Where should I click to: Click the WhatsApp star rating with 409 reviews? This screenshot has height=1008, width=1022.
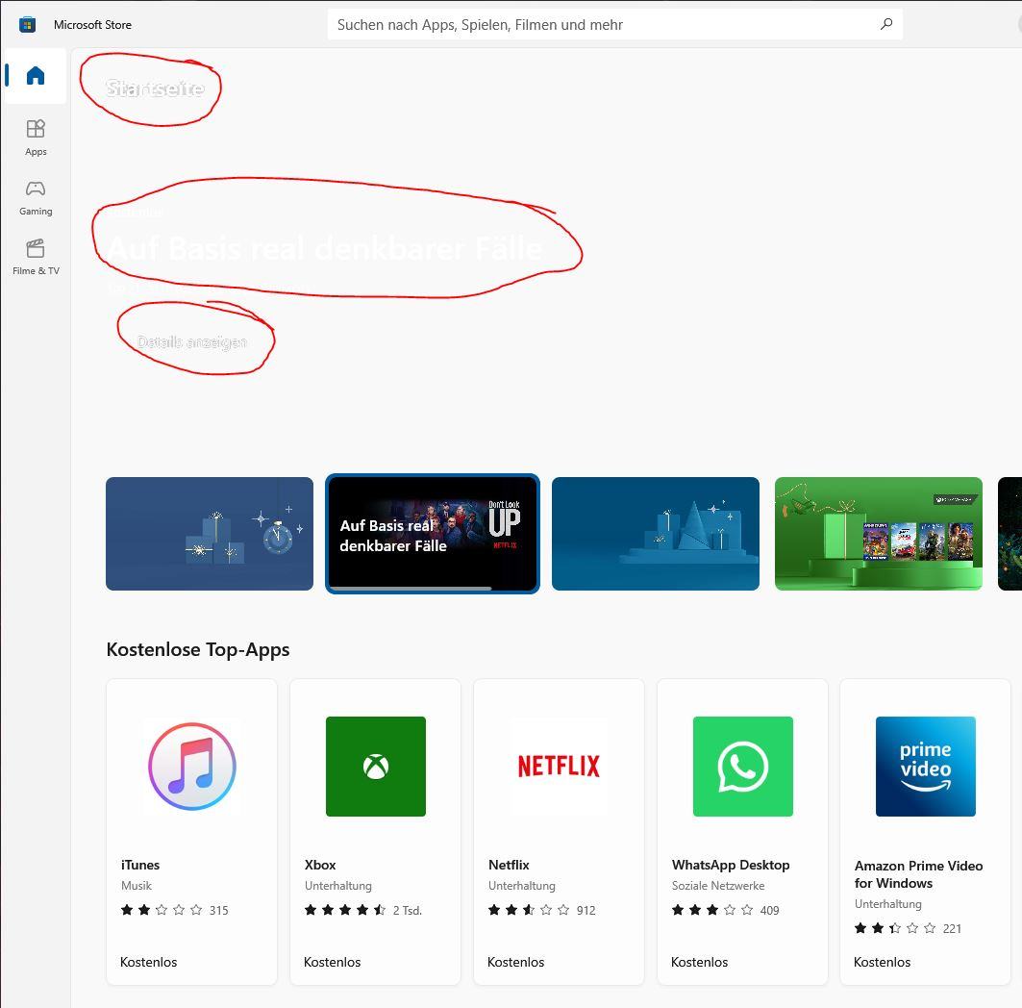[726, 910]
